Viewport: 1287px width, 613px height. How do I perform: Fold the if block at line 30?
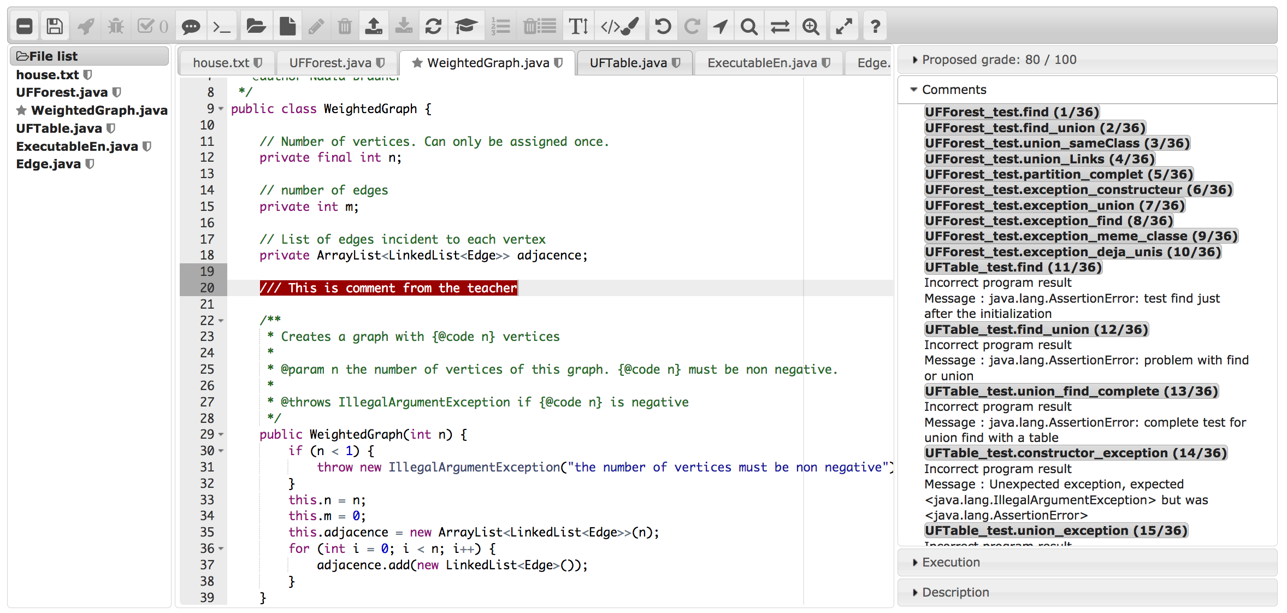221,451
